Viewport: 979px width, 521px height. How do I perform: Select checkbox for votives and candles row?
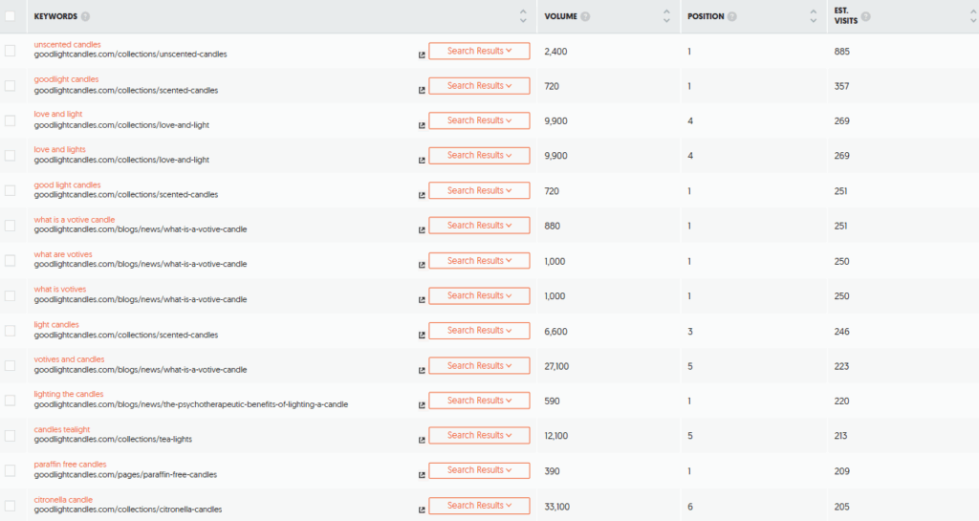(10, 365)
